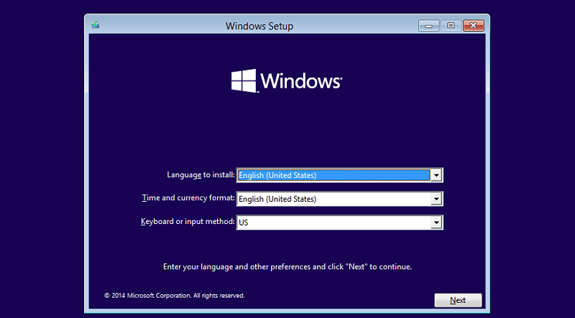Select the Time and currency format field
575x318 pixels.
pos(339,199)
